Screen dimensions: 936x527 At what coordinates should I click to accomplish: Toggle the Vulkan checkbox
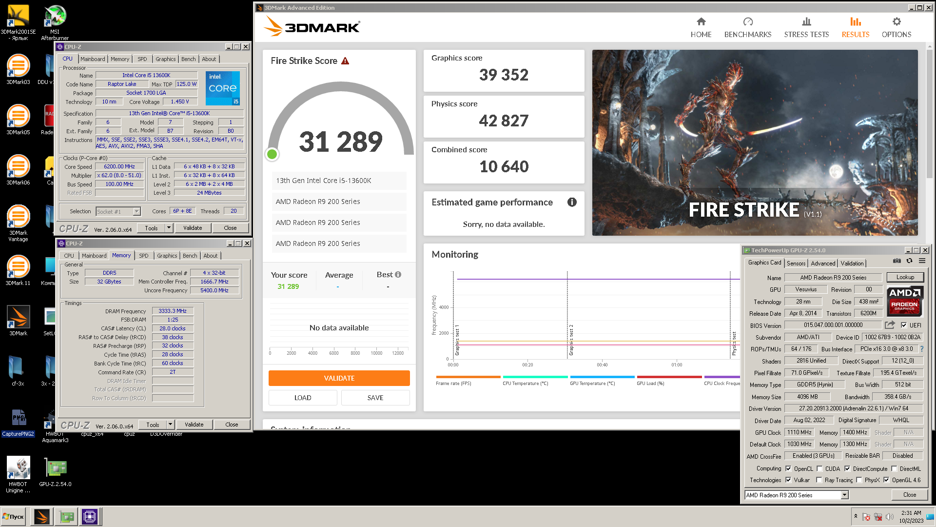coord(788,480)
